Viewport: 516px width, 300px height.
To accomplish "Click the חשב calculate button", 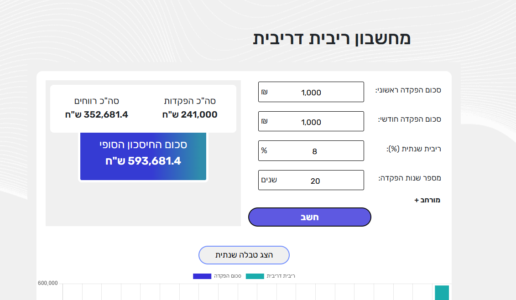I will 309,217.
